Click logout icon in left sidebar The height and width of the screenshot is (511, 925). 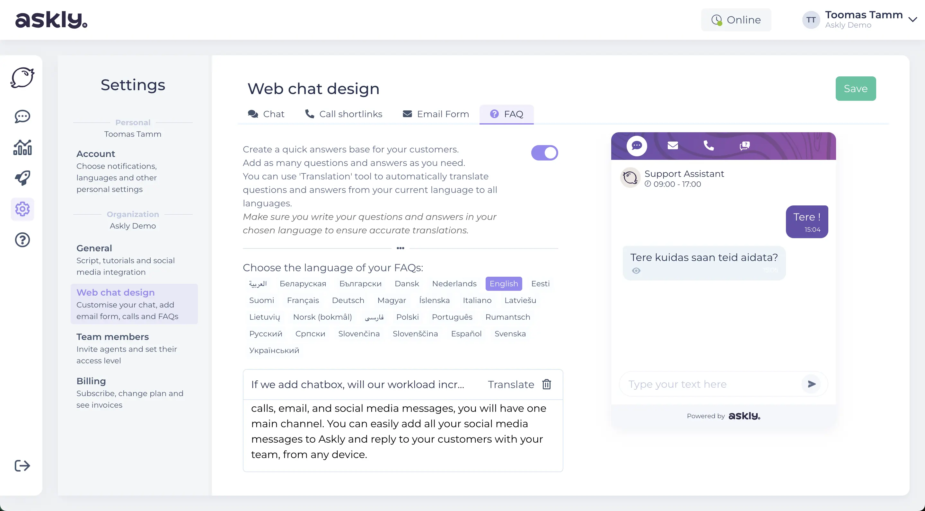pos(22,466)
